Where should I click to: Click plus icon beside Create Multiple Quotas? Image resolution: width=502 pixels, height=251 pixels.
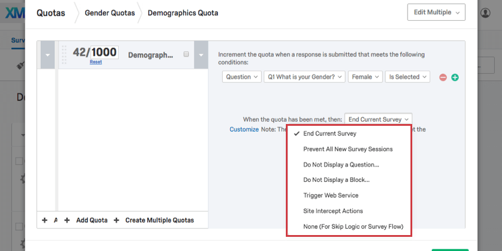click(x=116, y=220)
